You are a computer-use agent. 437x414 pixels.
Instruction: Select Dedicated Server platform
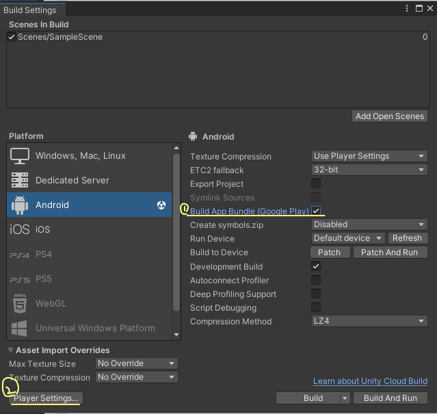tap(89, 180)
